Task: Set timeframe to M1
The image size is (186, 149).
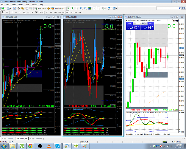Action: pos(47,12)
